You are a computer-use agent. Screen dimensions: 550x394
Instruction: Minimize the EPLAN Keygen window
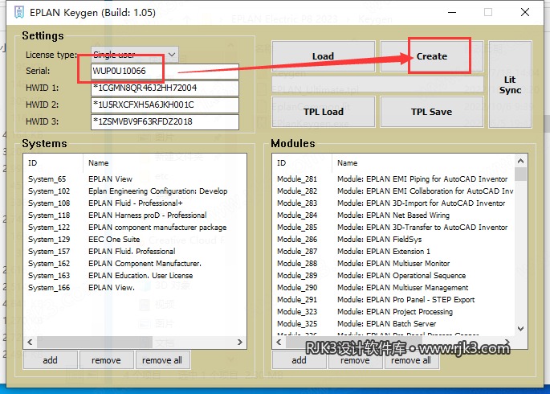coord(452,12)
